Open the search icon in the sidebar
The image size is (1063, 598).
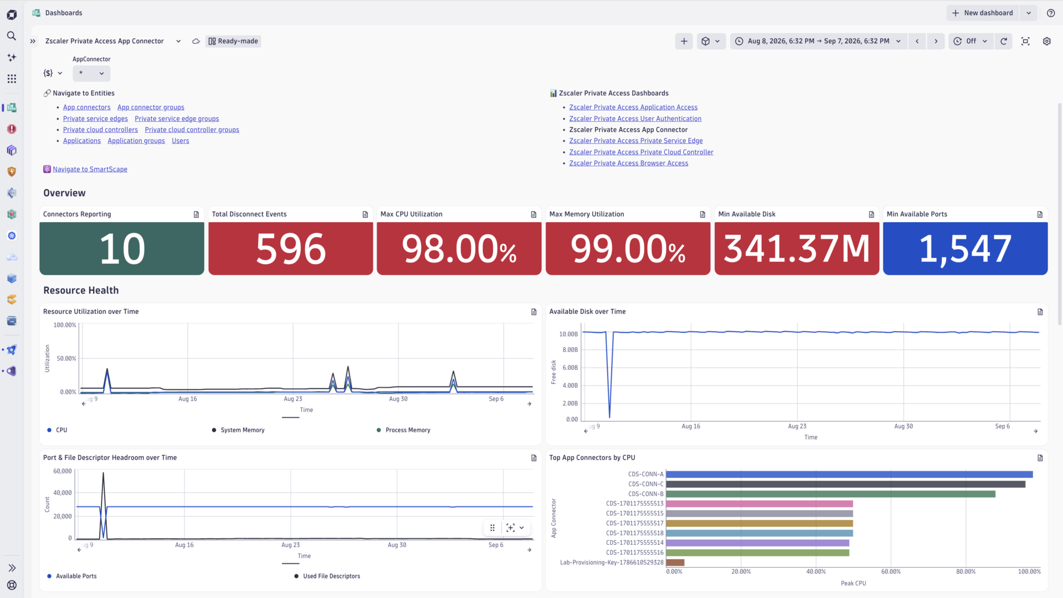coord(12,36)
